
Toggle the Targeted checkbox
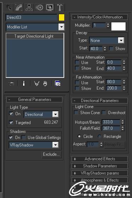11,122
